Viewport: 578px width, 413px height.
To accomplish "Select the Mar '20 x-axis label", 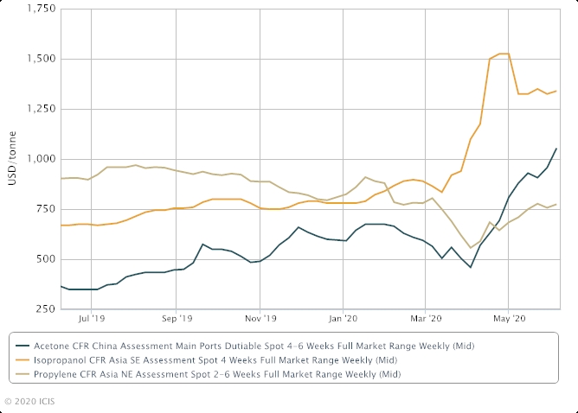I will 425,319.
